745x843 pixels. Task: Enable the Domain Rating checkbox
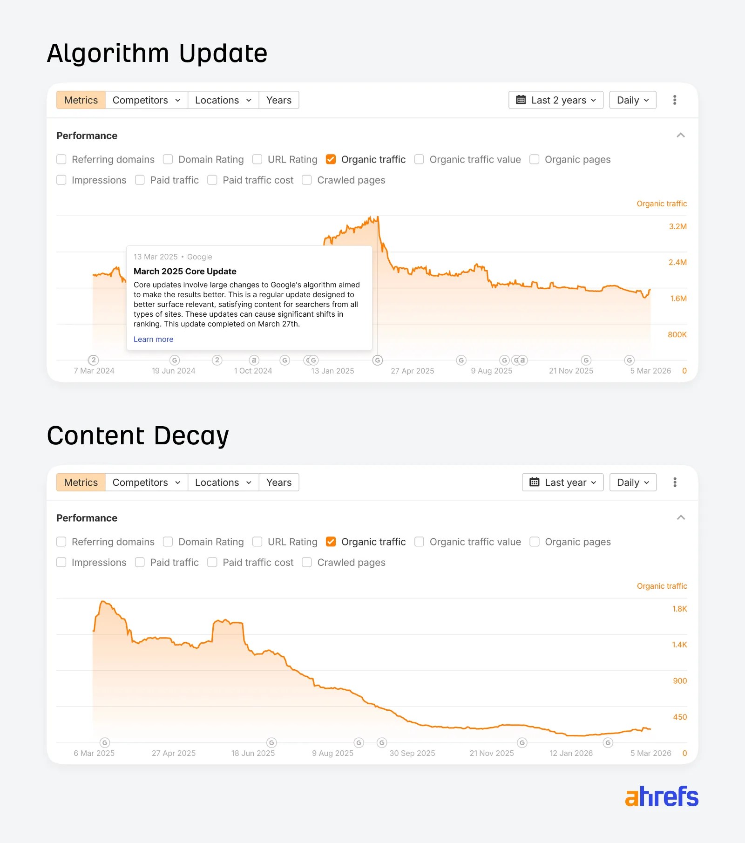(x=168, y=159)
